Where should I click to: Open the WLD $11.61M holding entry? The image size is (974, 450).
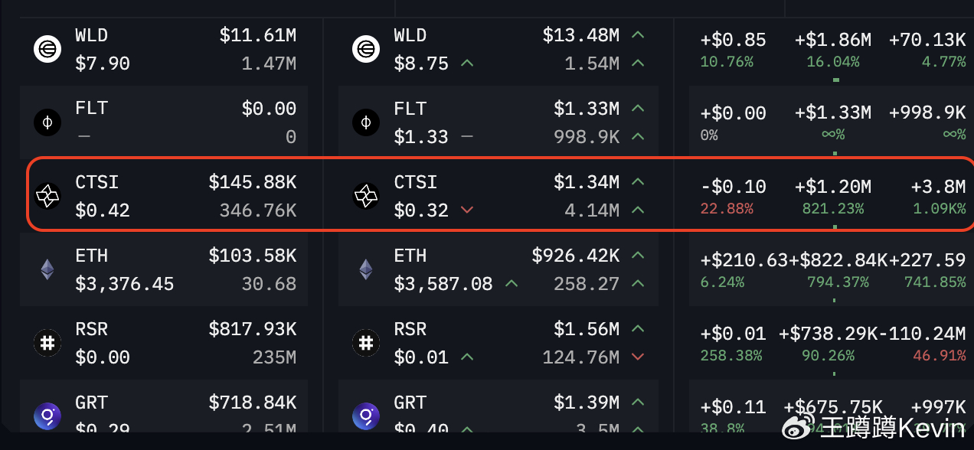(x=164, y=50)
